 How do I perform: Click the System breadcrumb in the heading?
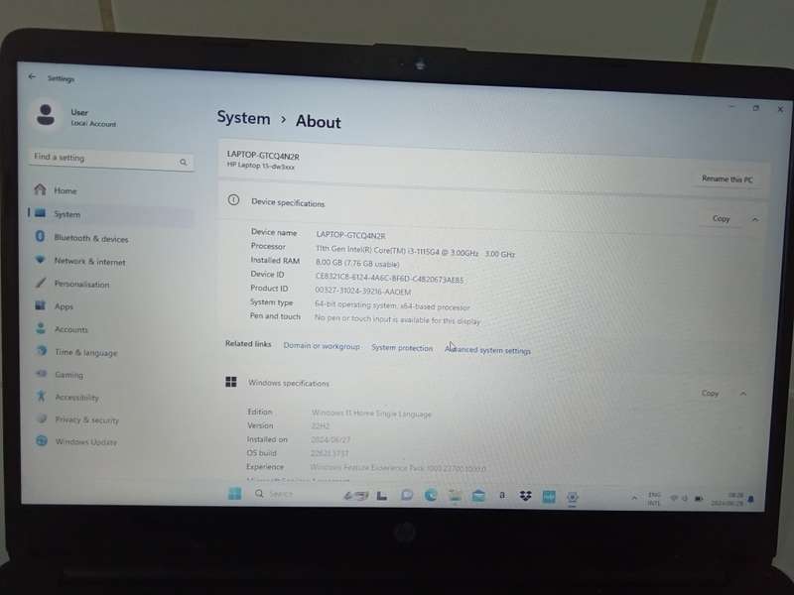point(243,118)
